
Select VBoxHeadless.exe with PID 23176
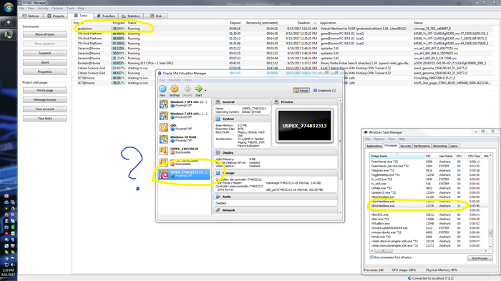click(x=429, y=206)
